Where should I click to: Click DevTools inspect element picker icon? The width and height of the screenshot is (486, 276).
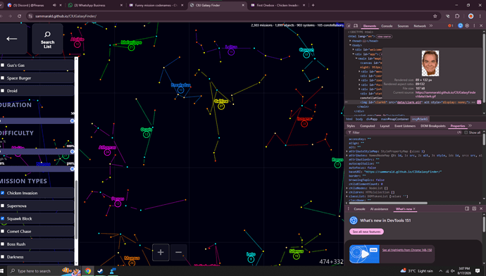pos(349,26)
